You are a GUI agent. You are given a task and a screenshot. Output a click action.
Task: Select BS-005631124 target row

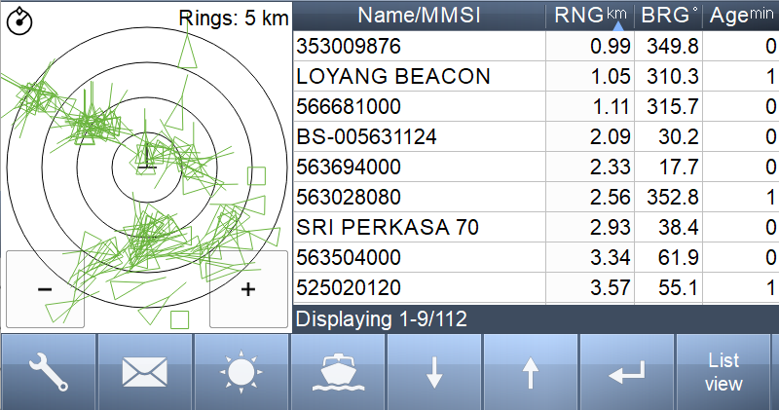(x=537, y=136)
